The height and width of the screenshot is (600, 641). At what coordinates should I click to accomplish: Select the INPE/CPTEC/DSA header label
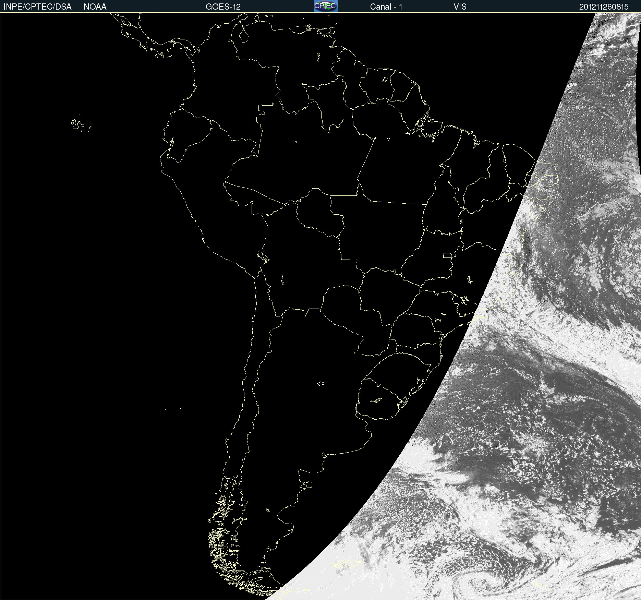(x=37, y=7)
